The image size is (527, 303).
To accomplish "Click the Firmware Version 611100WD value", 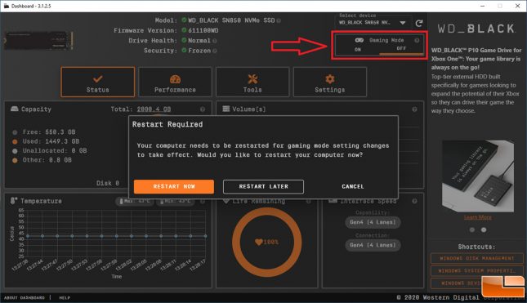I will 203,30.
